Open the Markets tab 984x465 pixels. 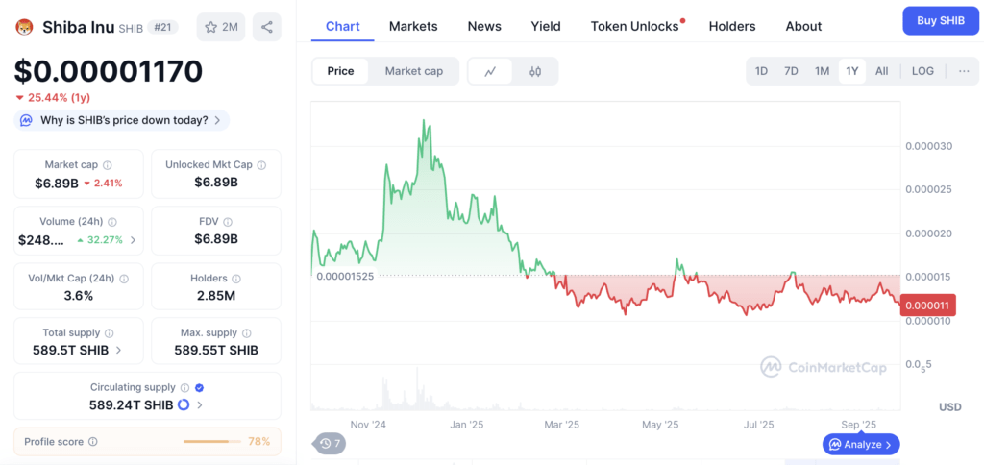(413, 26)
